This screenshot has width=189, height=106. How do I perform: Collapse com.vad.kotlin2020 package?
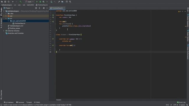[8, 21]
